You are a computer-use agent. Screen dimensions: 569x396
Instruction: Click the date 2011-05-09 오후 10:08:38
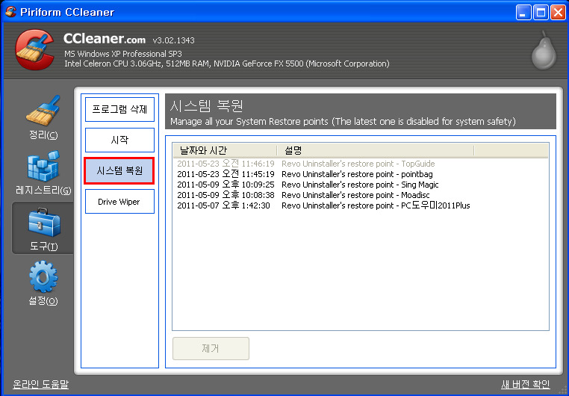click(226, 195)
